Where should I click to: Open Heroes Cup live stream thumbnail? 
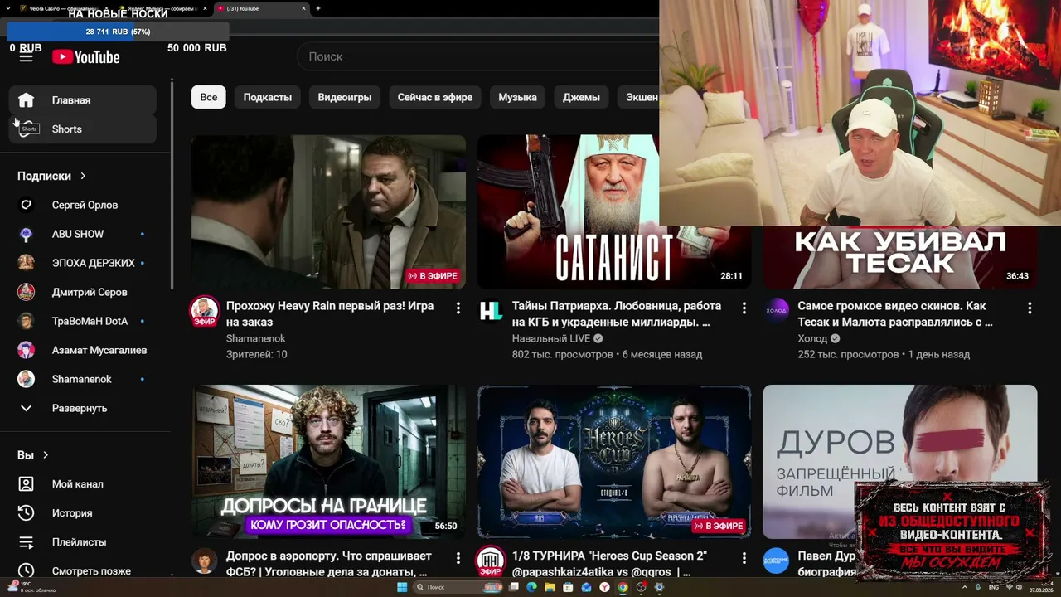pos(614,462)
